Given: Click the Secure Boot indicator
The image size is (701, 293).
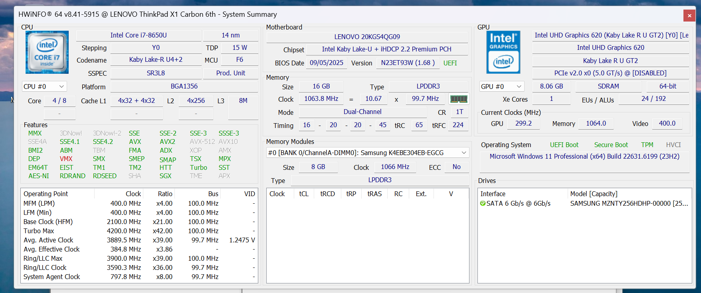Looking at the screenshot, I should [611, 145].
